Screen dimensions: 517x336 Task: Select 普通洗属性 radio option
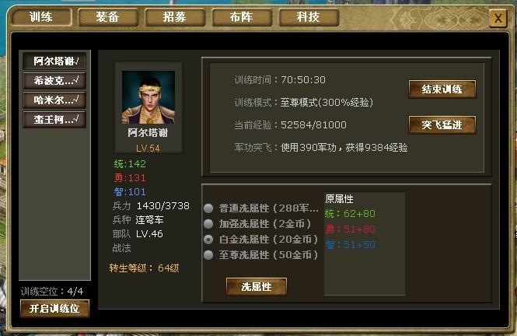(x=208, y=208)
